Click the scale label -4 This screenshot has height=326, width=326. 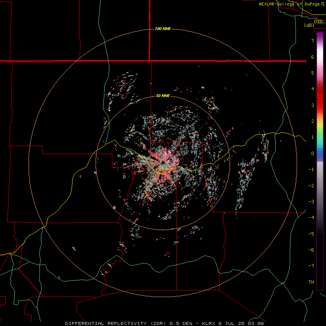click(x=311, y=217)
